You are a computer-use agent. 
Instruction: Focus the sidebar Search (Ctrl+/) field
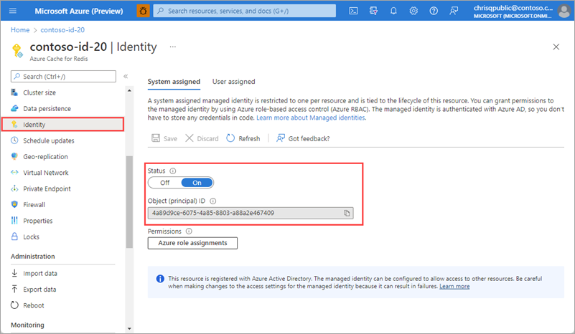point(63,76)
